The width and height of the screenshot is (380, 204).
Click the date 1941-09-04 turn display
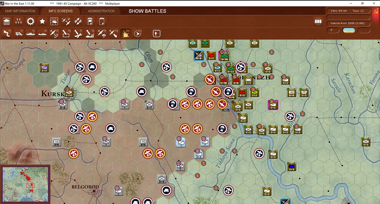(349, 11)
